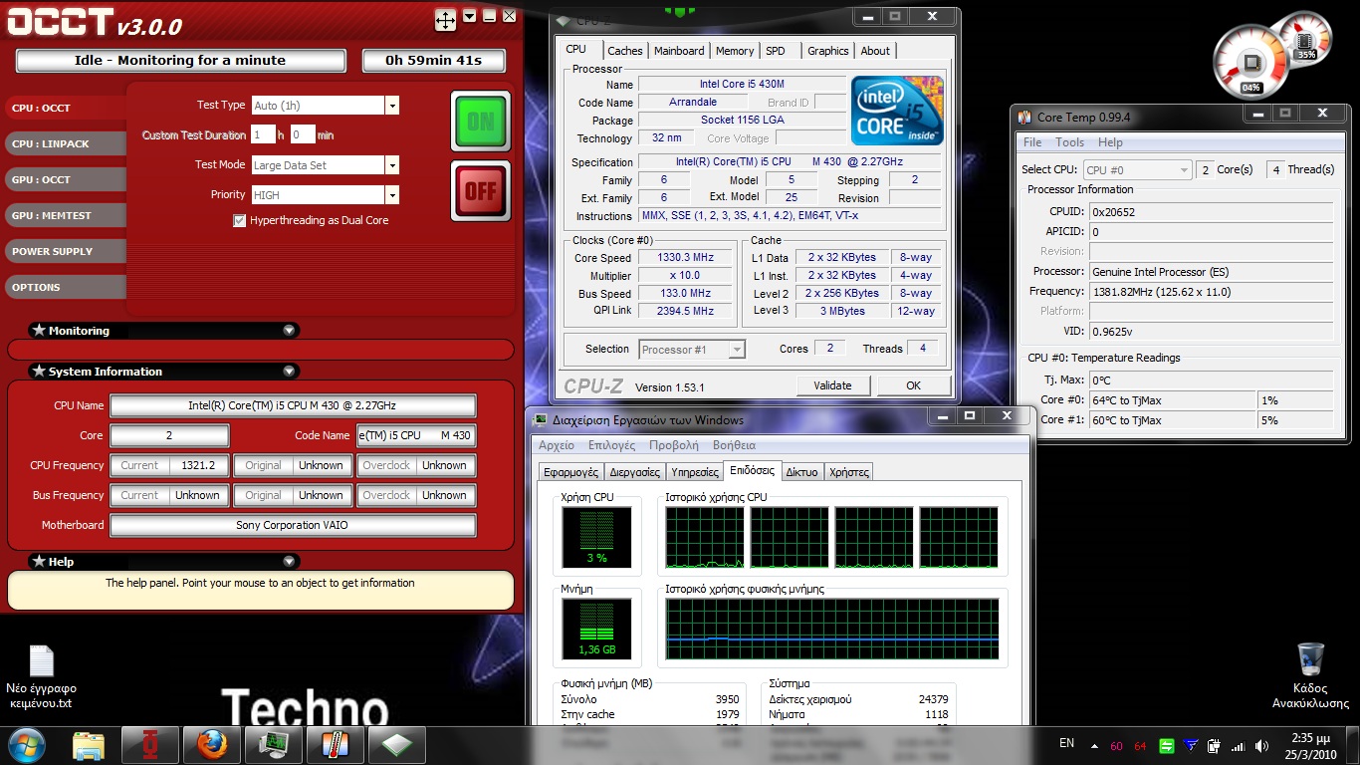
Task: Click the Custom Test Duration minutes field
Action: tap(303, 134)
